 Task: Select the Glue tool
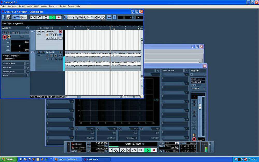point(77,17)
